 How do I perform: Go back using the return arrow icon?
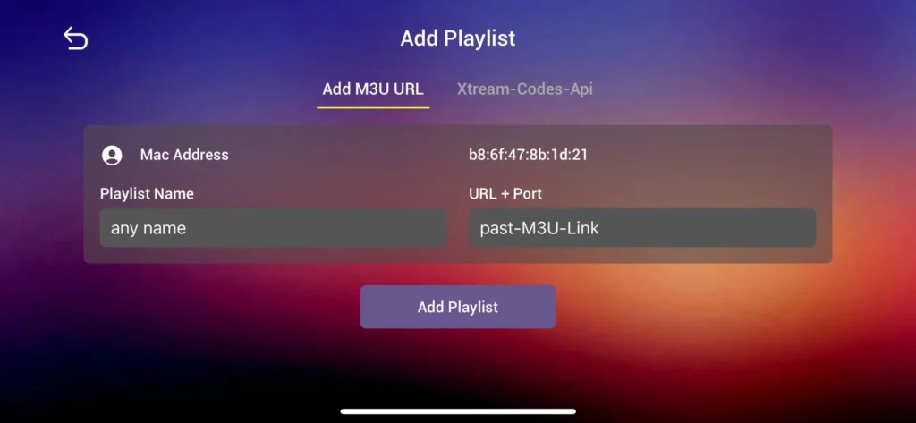tap(75, 38)
